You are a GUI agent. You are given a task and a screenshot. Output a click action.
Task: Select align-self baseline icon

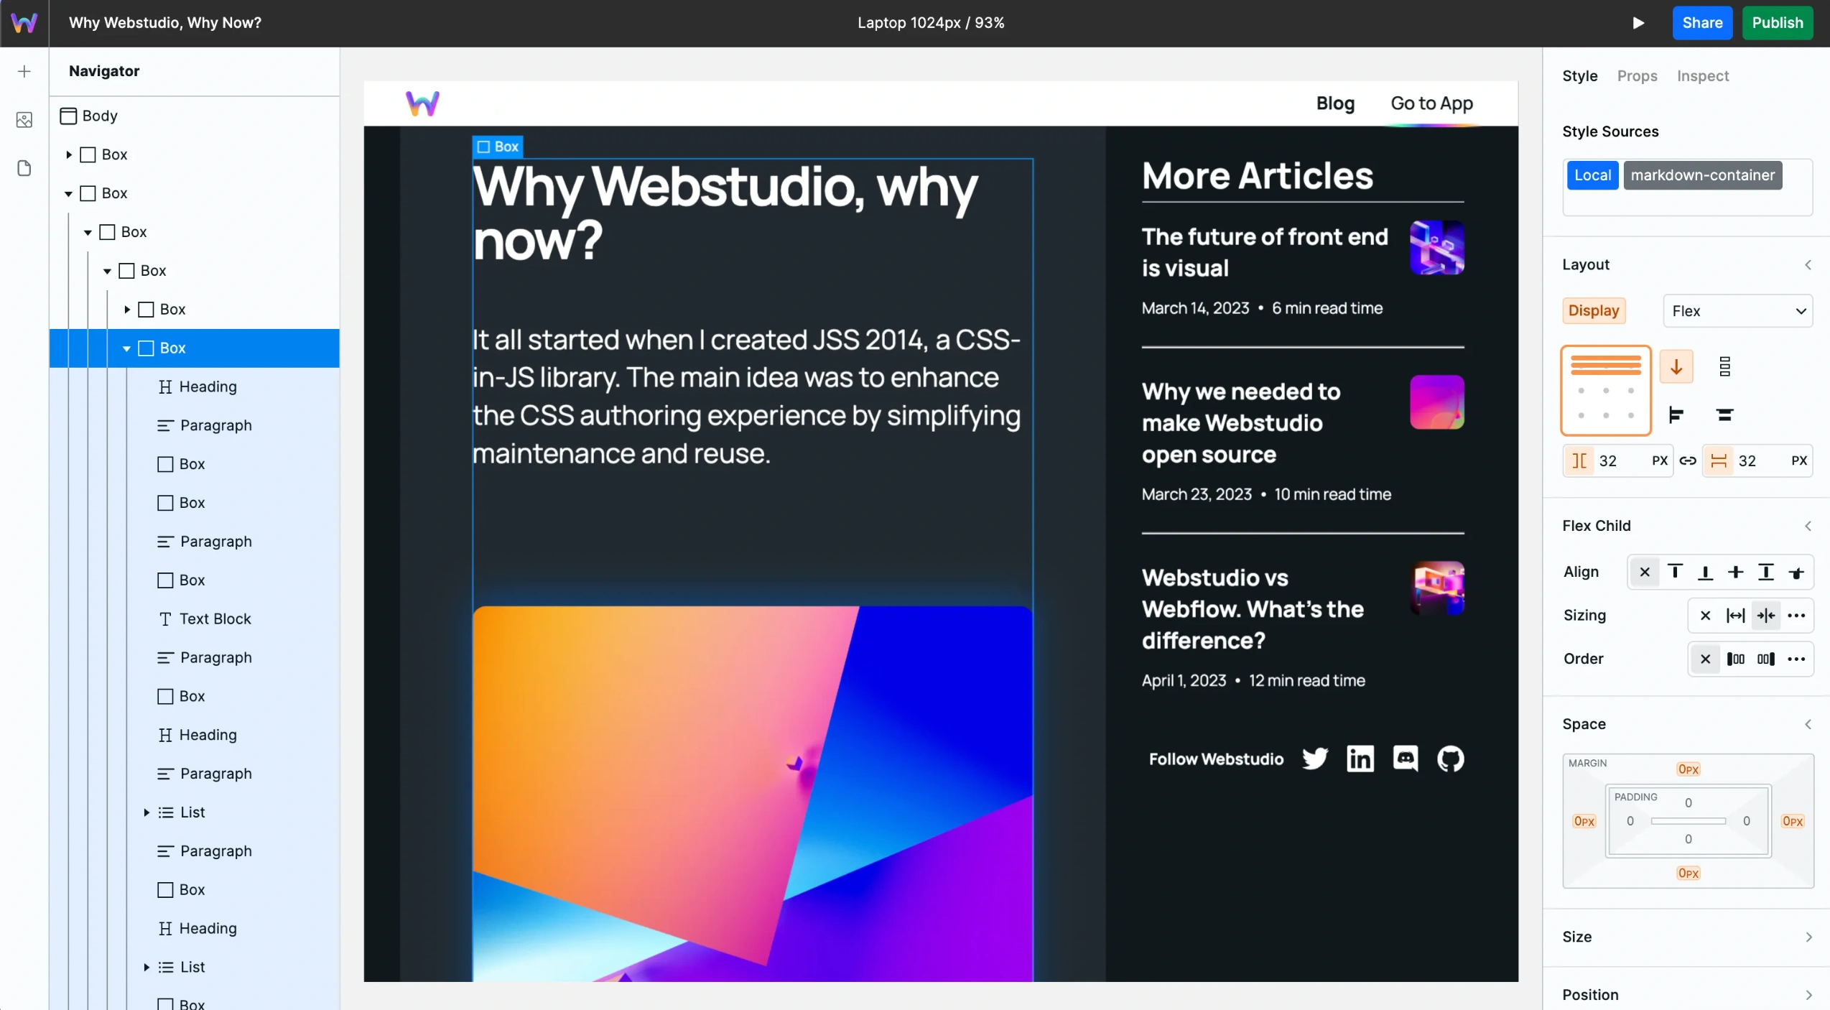click(1796, 573)
